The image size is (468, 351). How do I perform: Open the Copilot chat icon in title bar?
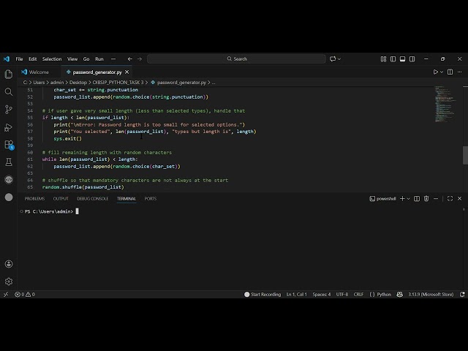333,58
